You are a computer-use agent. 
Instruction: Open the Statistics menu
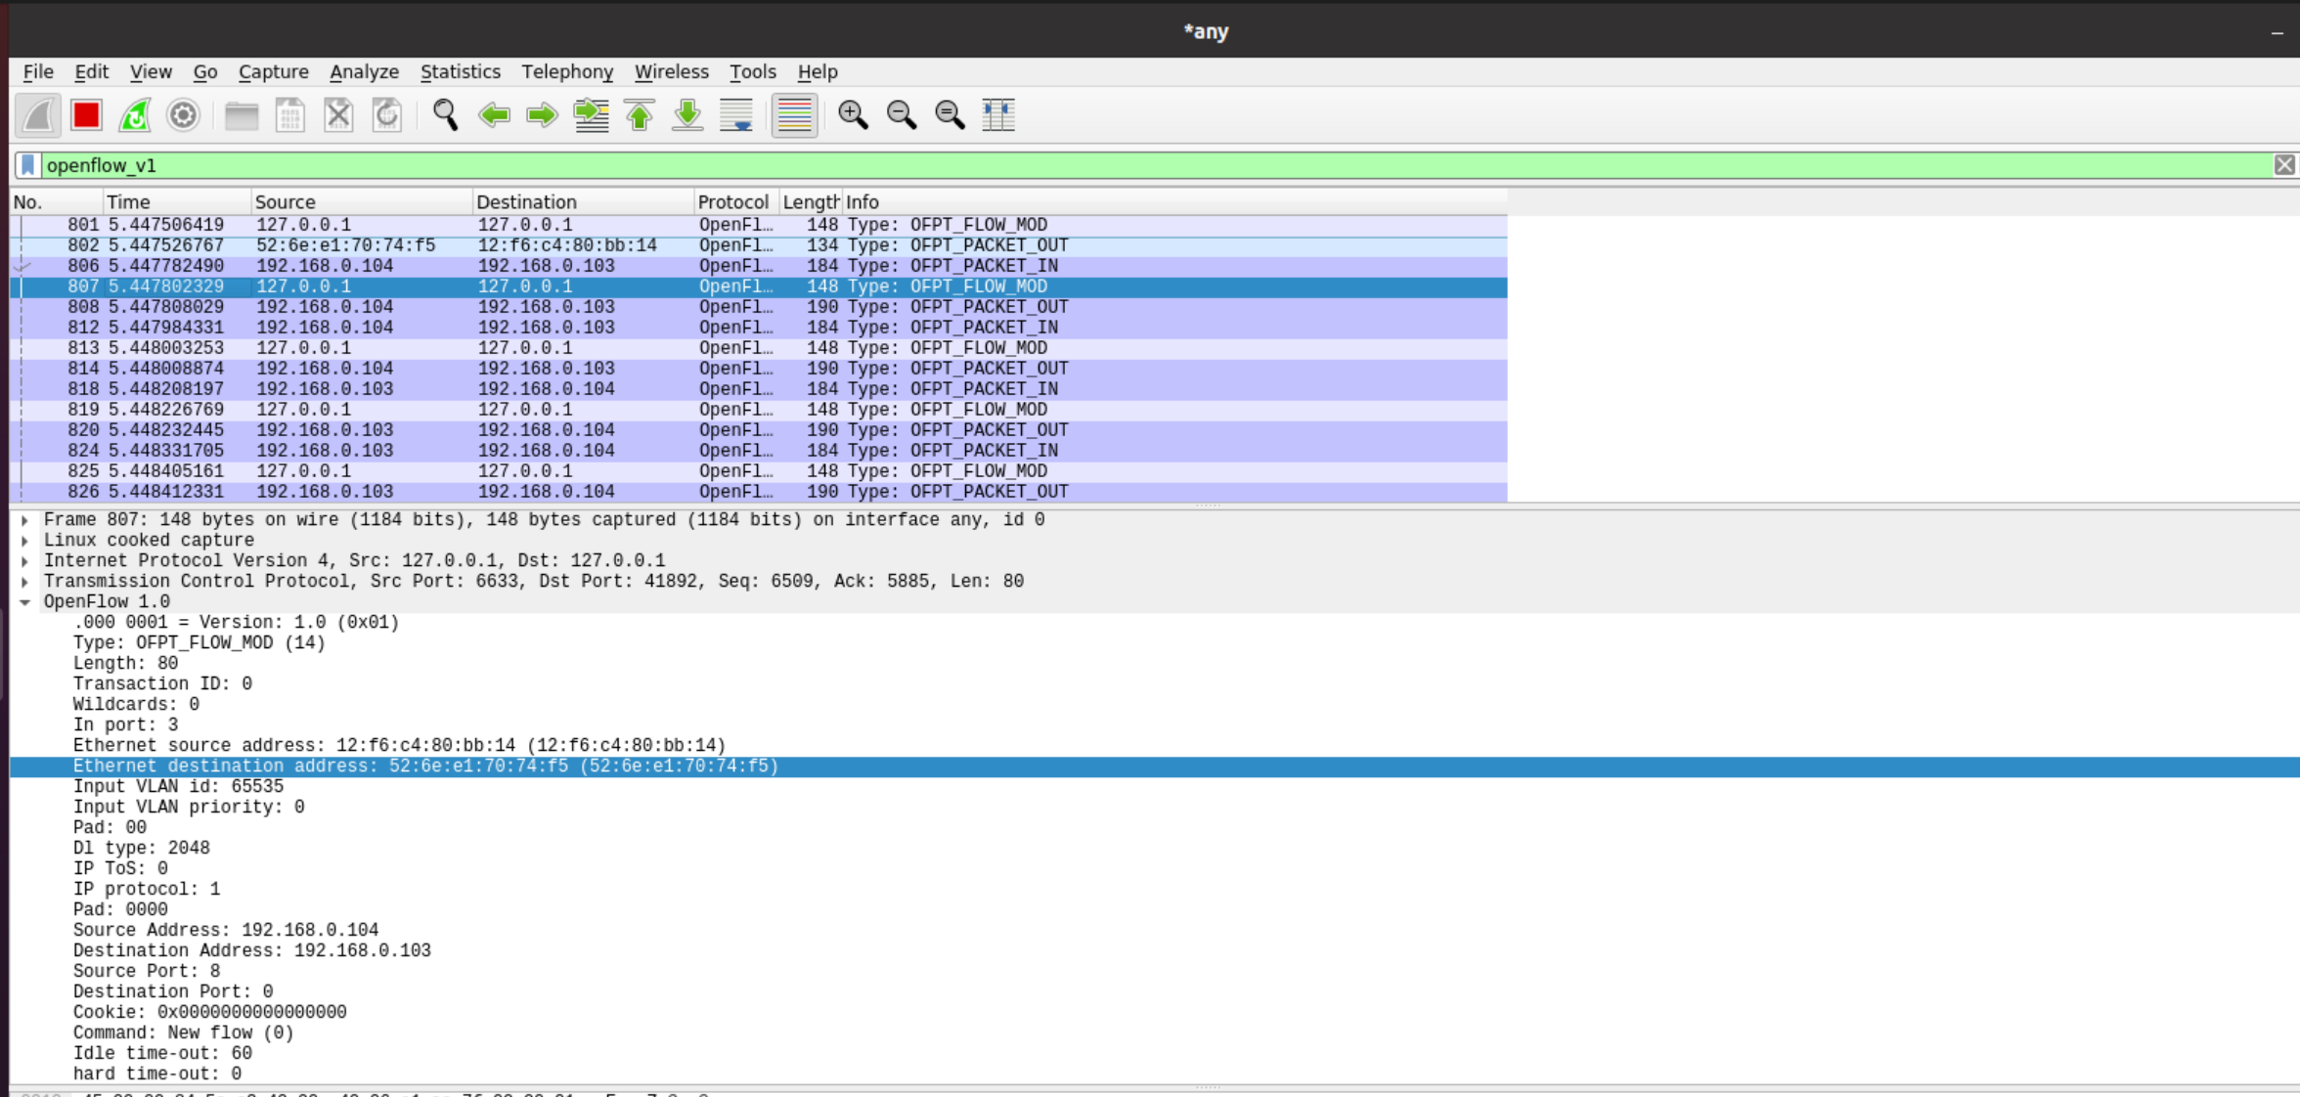pos(460,71)
